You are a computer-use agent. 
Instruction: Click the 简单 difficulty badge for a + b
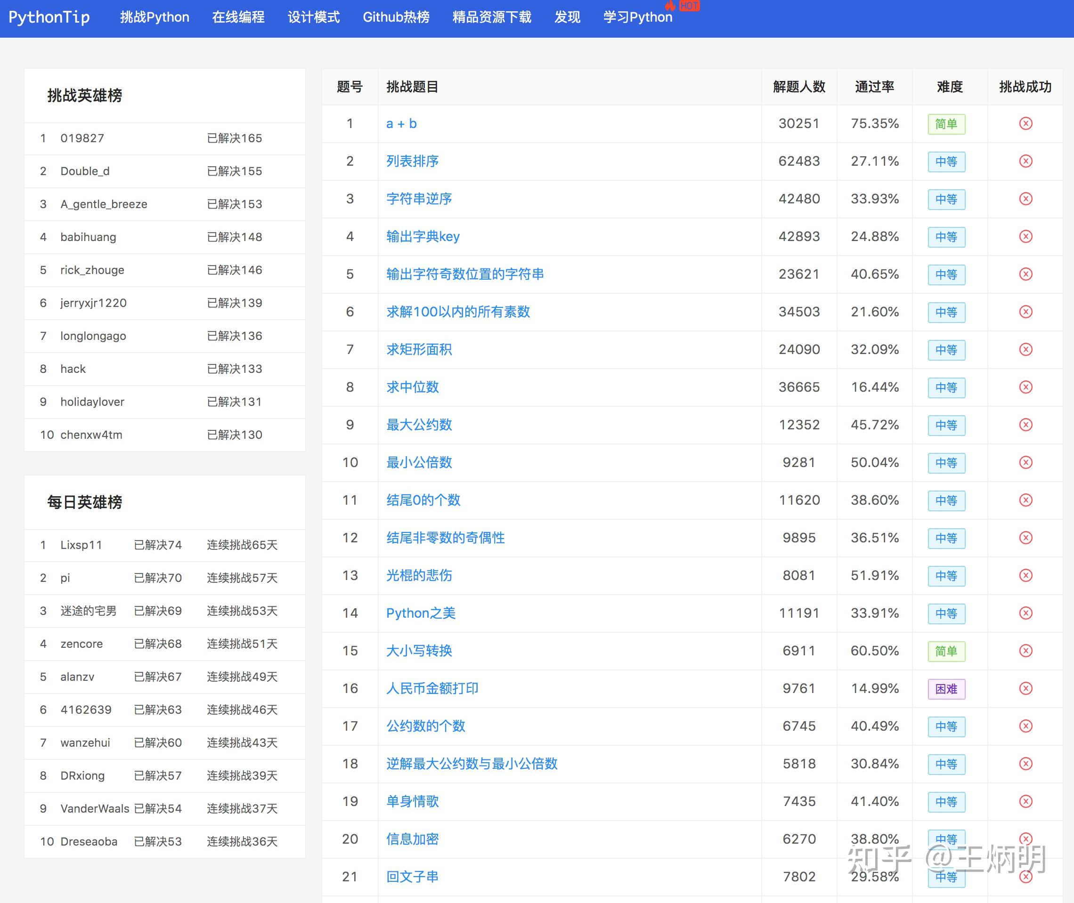coord(946,124)
